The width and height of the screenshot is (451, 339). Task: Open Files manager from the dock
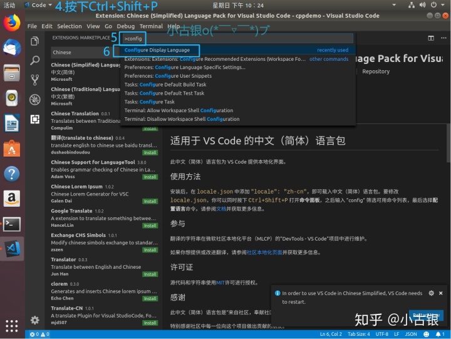12,73
